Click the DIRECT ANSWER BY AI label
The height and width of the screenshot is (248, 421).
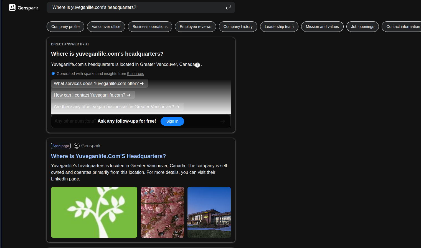[70, 44]
